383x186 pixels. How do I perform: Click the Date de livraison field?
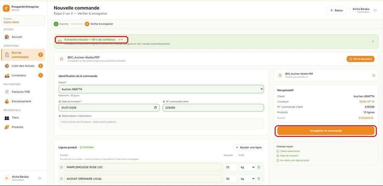click(x=109, y=108)
